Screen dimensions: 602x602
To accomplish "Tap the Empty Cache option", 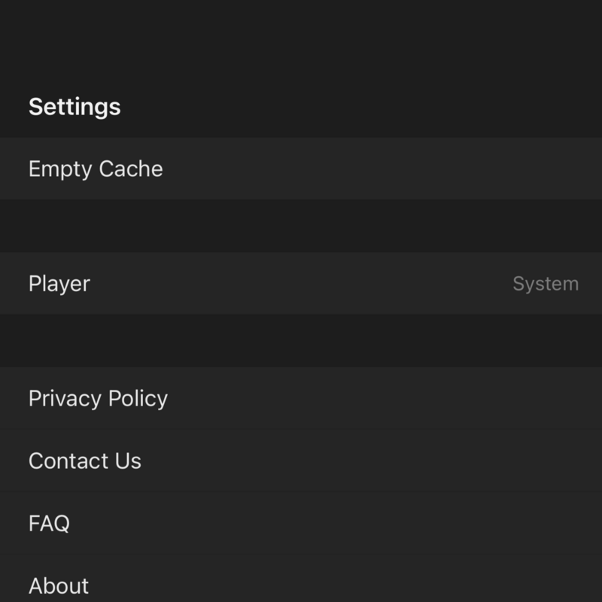I will click(96, 169).
